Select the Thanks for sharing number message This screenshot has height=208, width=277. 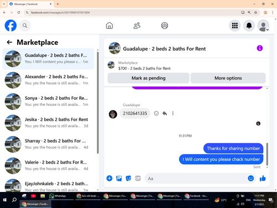(x=233, y=148)
